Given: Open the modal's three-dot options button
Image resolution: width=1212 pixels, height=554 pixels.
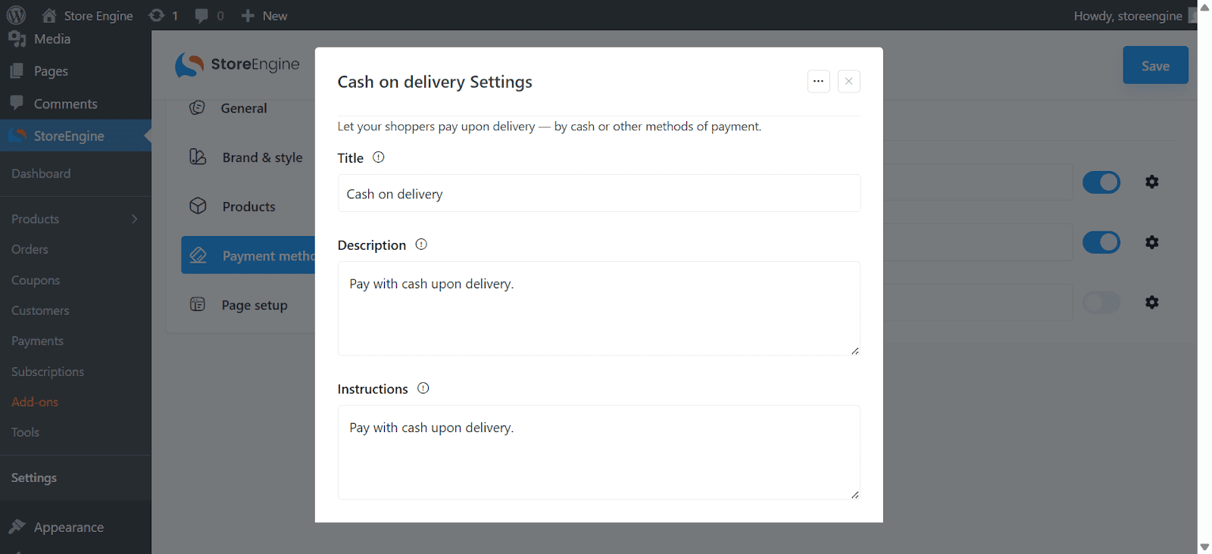Looking at the screenshot, I should click(x=818, y=81).
